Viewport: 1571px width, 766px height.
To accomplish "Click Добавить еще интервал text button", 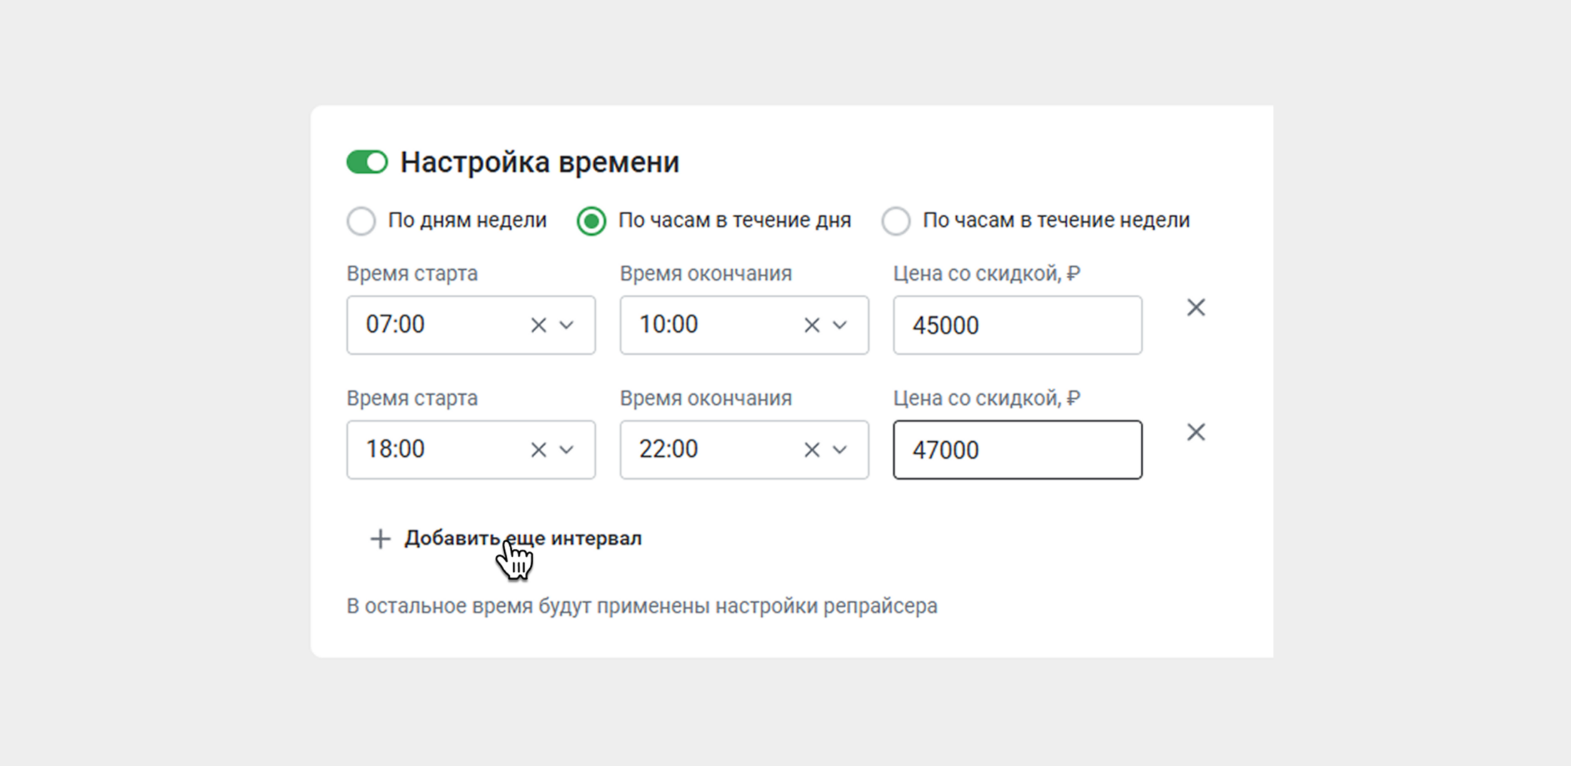I will [x=523, y=538].
